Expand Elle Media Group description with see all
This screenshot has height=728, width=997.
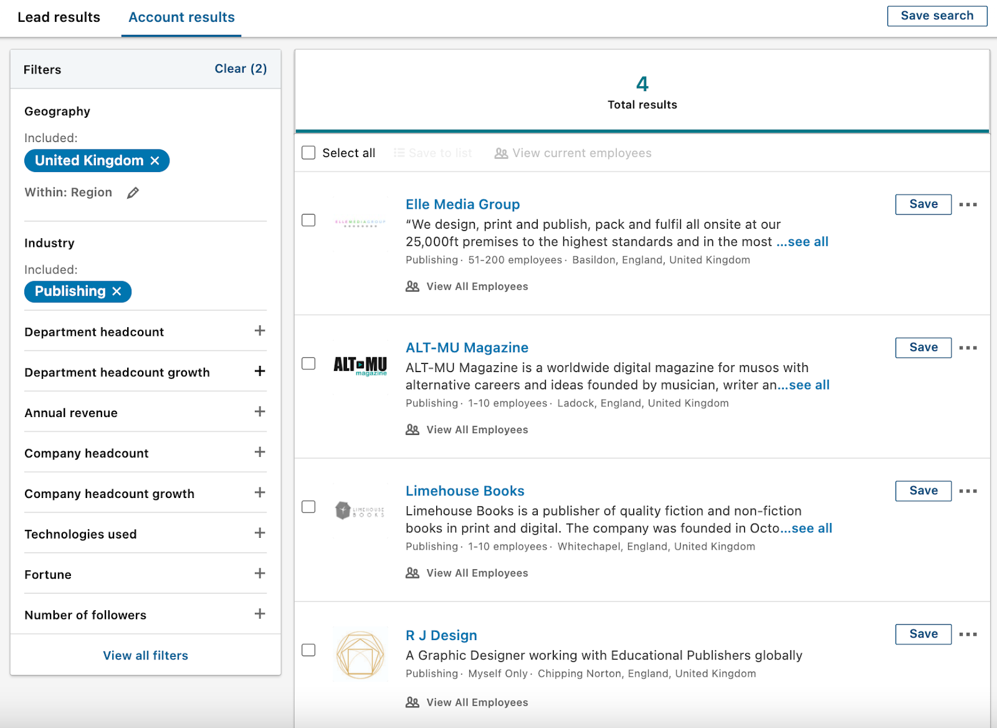(x=803, y=242)
